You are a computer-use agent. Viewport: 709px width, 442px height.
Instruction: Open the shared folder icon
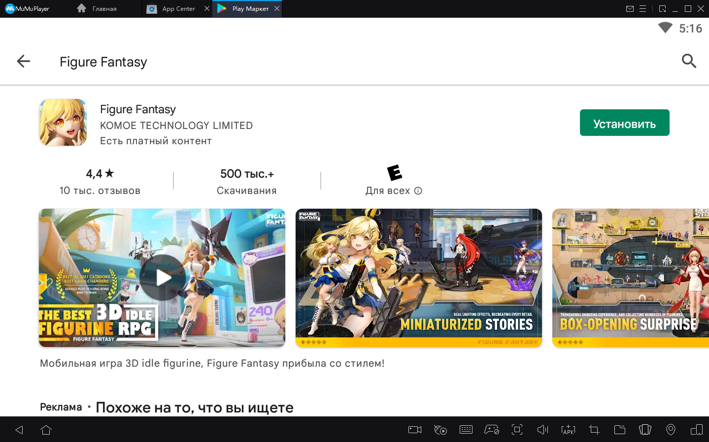pos(619,430)
